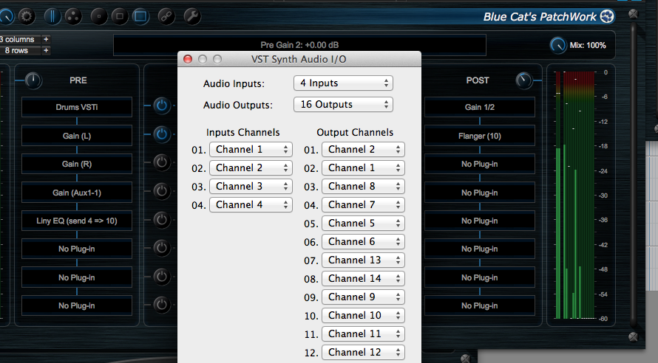This screenshot has height=363, width=658.
Task: Open output 11 dropdown showing Channel 11
Action: pos(364,333)
